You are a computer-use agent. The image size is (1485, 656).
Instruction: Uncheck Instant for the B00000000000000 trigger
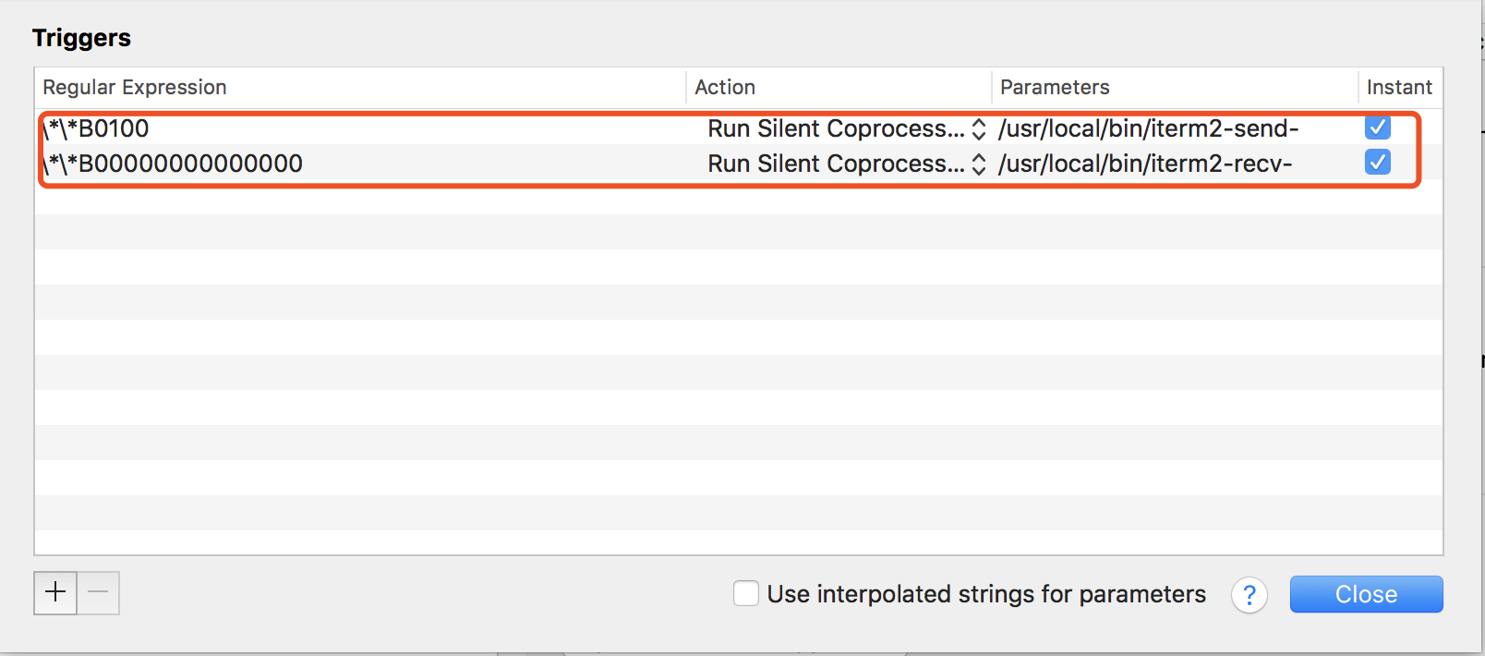point(1377,163)
